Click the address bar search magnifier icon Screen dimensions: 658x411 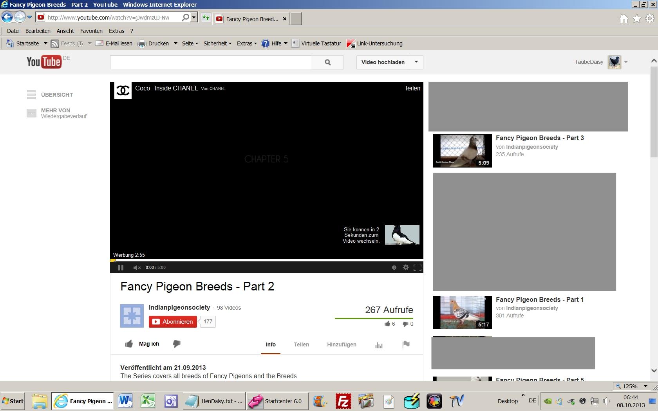coord(185,18)
